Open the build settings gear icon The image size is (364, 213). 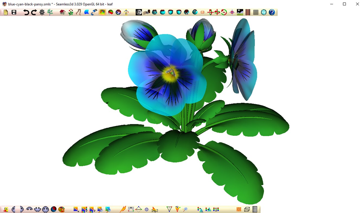click(x=42, y=12)
